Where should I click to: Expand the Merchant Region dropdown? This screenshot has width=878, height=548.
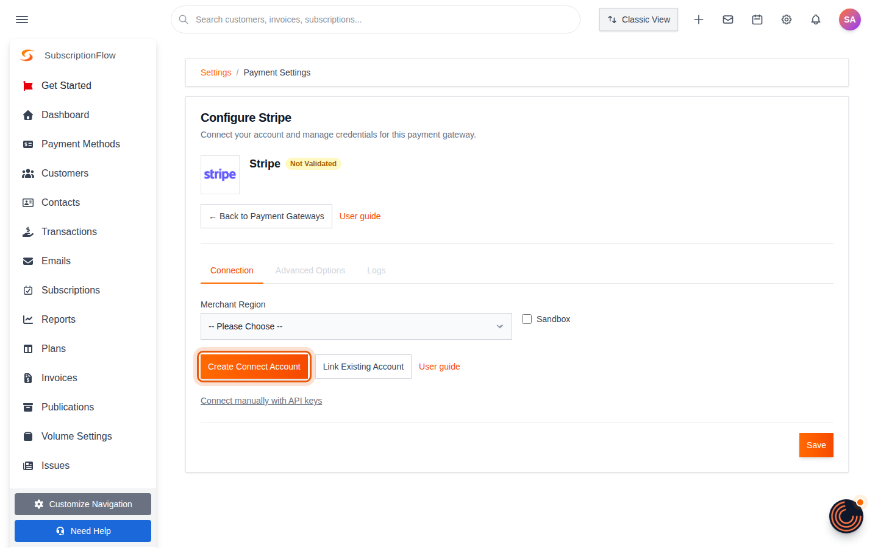[356, 326]
